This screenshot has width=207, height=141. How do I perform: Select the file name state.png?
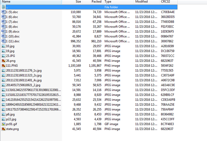12,129
